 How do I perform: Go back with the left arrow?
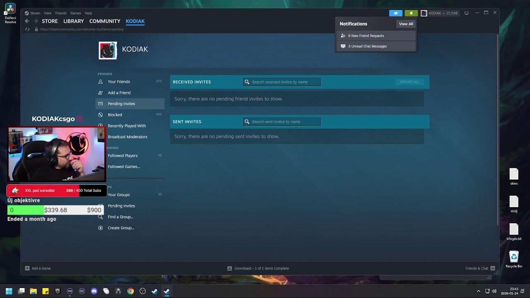click(x=27, y=21)
